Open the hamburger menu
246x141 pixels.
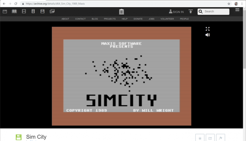237,10
